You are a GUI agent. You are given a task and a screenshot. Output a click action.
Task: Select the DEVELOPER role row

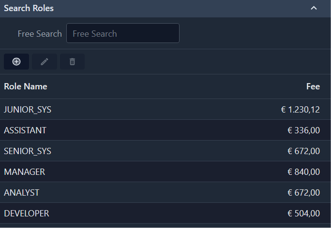[27, 214]
